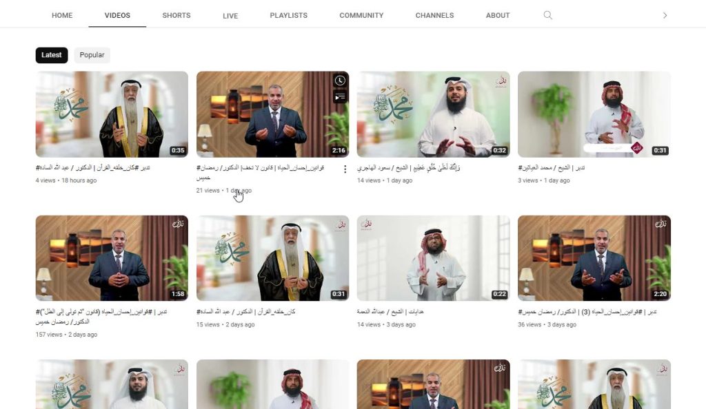Switch to the Shorts tab
The image size is (706, 409).
[x=176, y=15]
